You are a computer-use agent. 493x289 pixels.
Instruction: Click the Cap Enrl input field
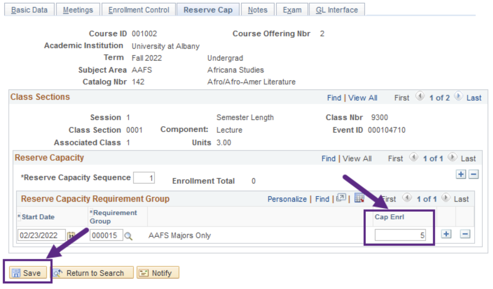point(400,235)
